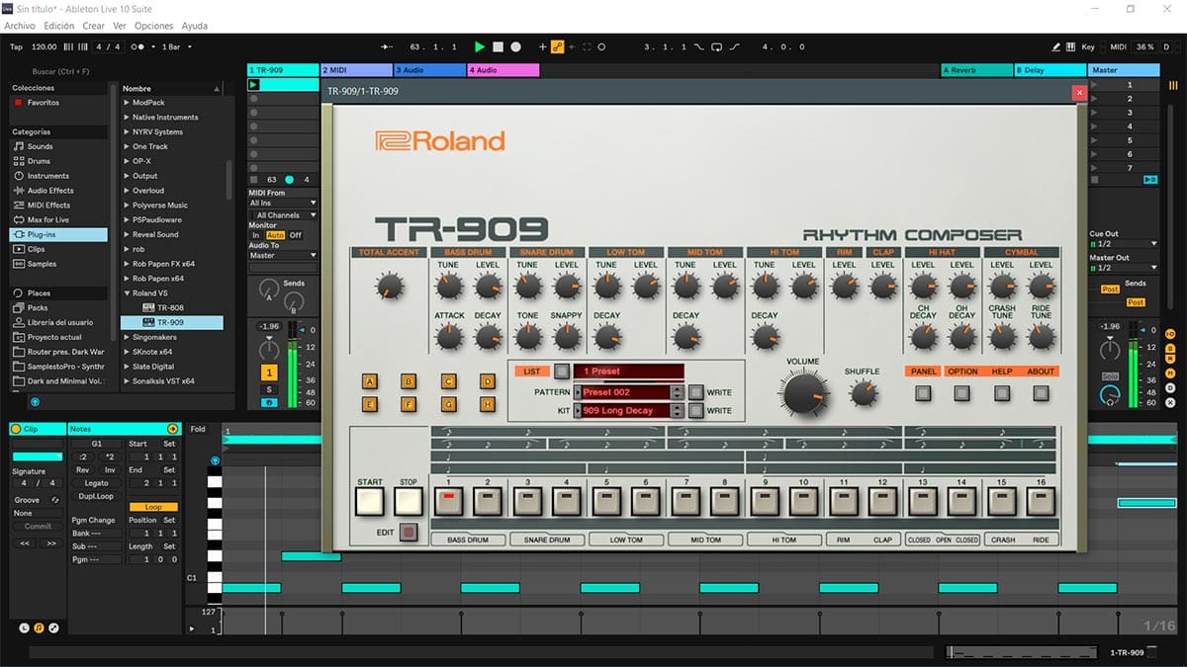
Task: Click the Favoritos red collection tag
Action: (x=18, y=103)
